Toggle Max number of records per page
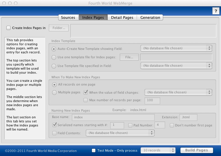 [x=85, y=100]
